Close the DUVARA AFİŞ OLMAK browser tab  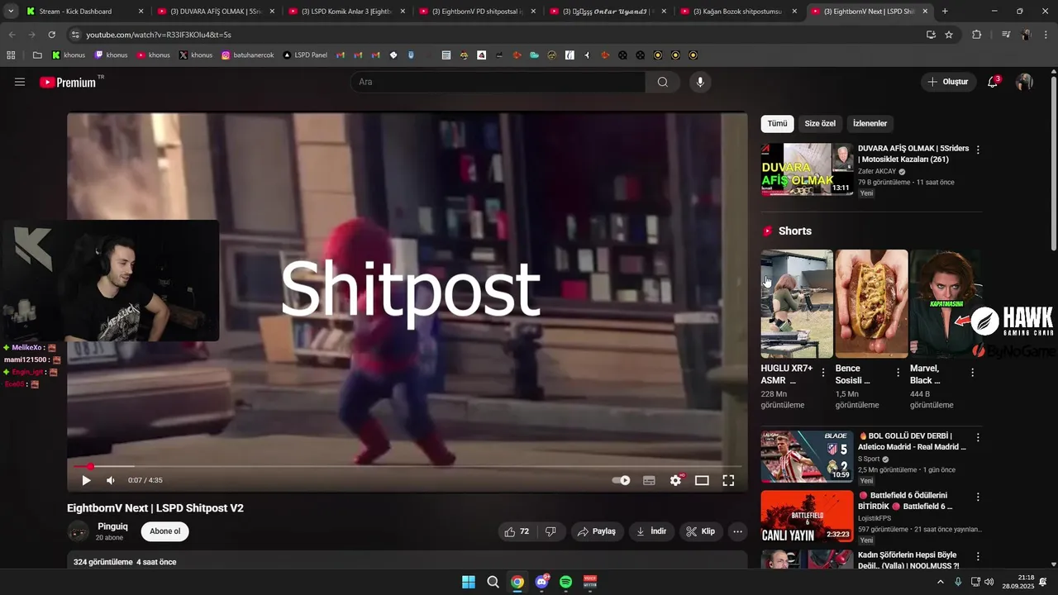pyautogui.click(x=272, y=12)
